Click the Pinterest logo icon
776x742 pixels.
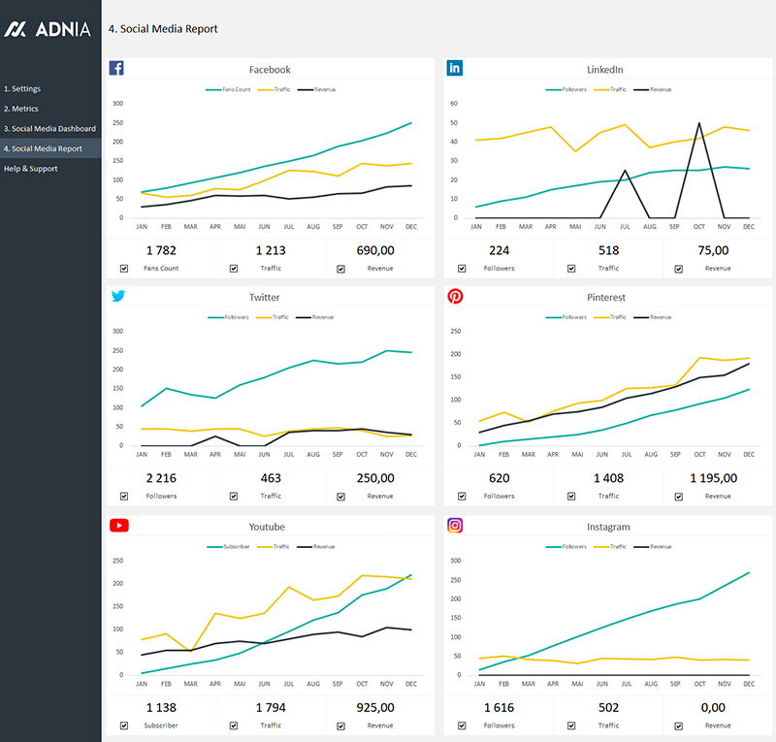[454, 297]
